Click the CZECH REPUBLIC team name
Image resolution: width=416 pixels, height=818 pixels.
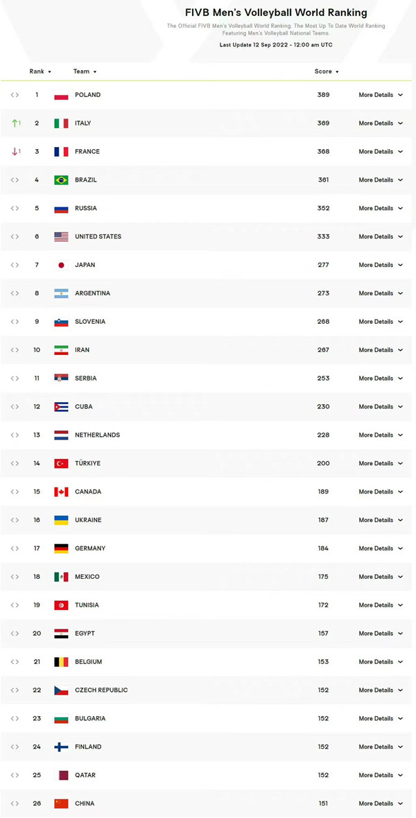[101, 690]
